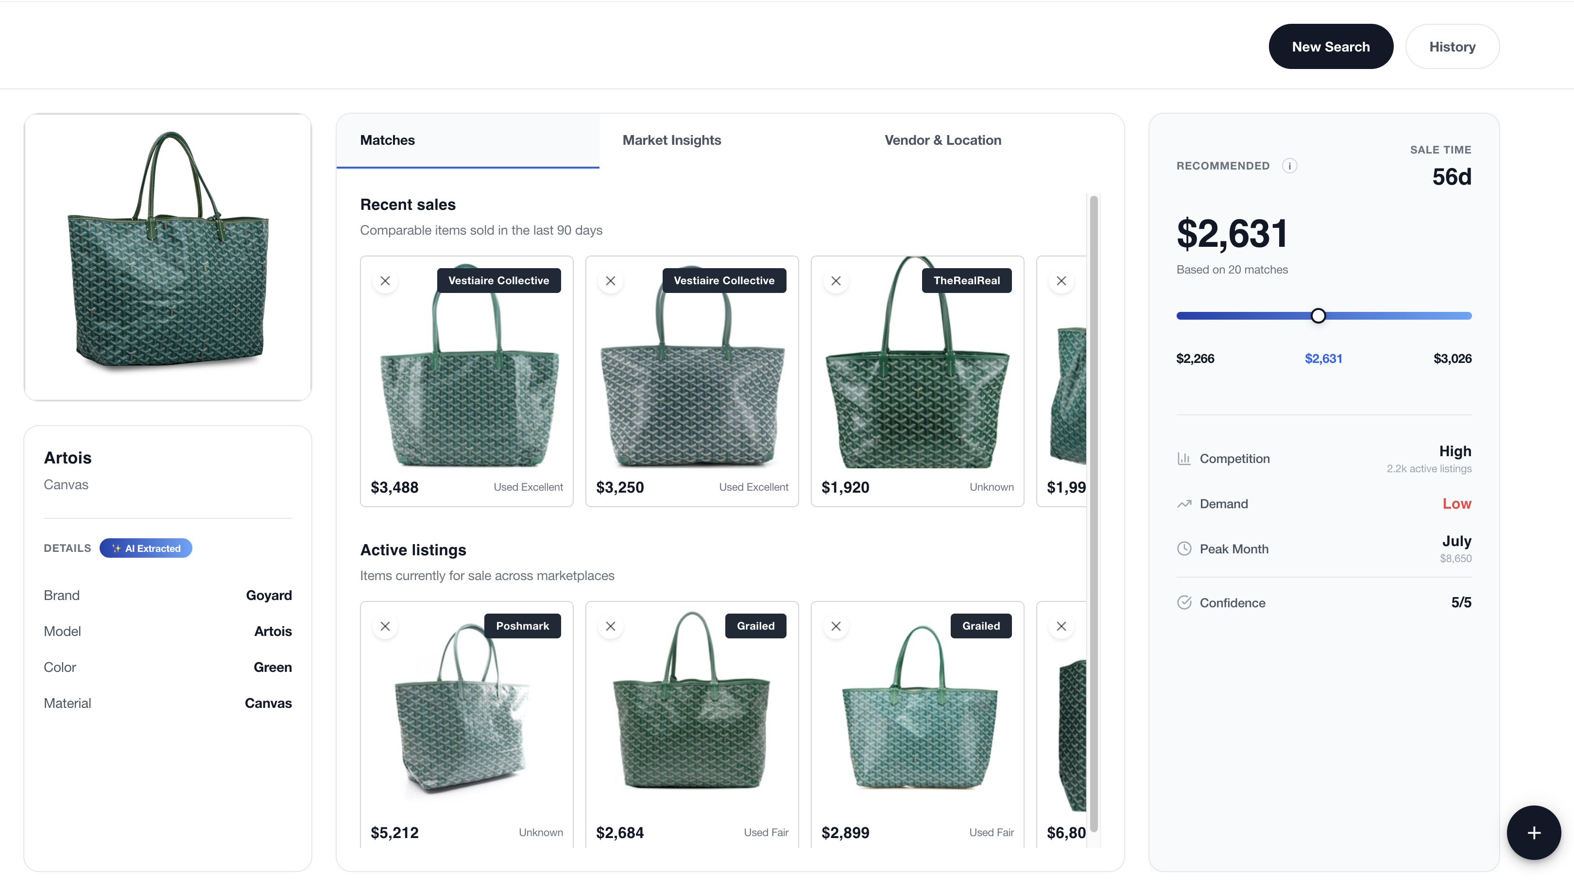
Task: Dismiss the TheRealReal $1,920 match
Action: [836, 281]
